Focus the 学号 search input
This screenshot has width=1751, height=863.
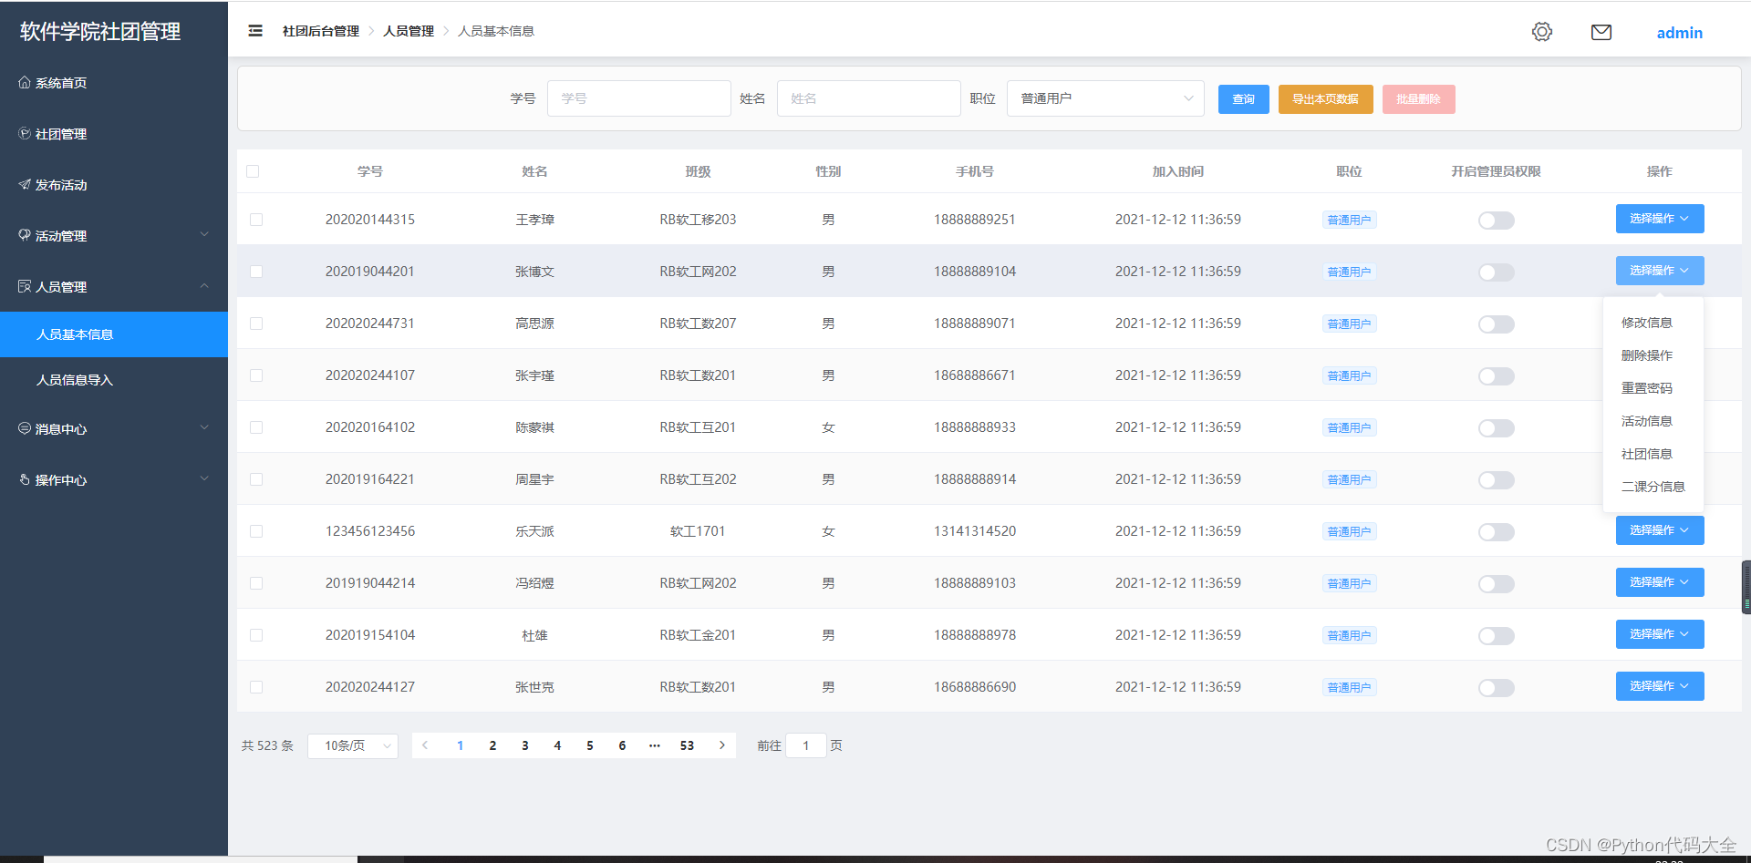(639, 98)
